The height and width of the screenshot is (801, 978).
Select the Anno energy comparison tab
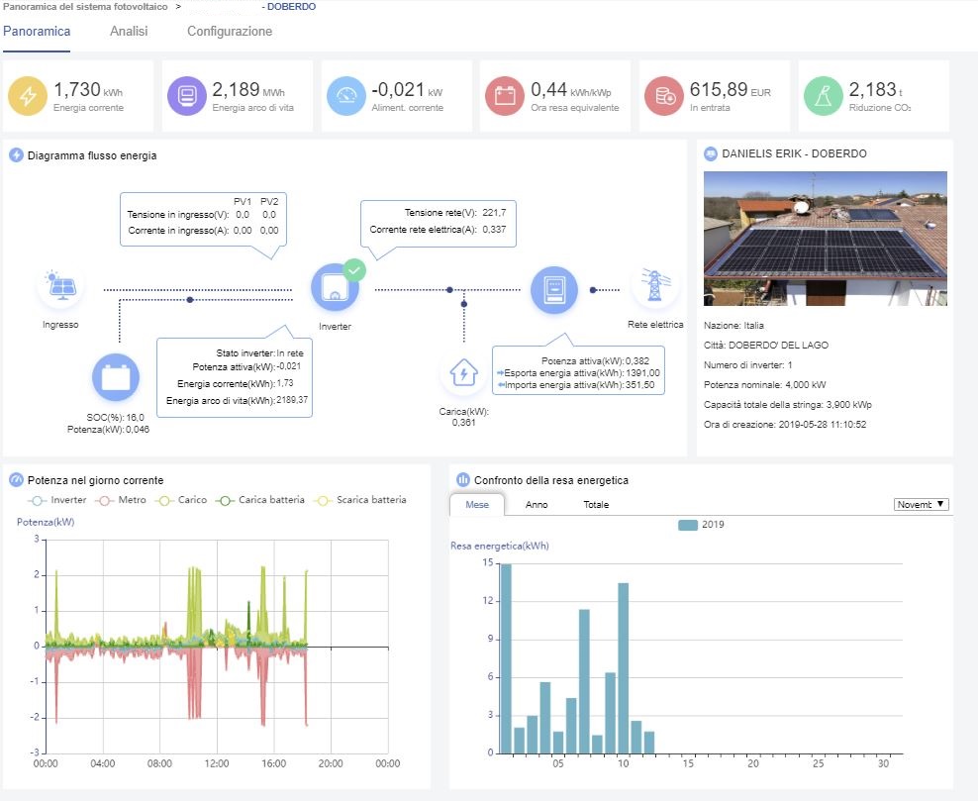[537, 505]
